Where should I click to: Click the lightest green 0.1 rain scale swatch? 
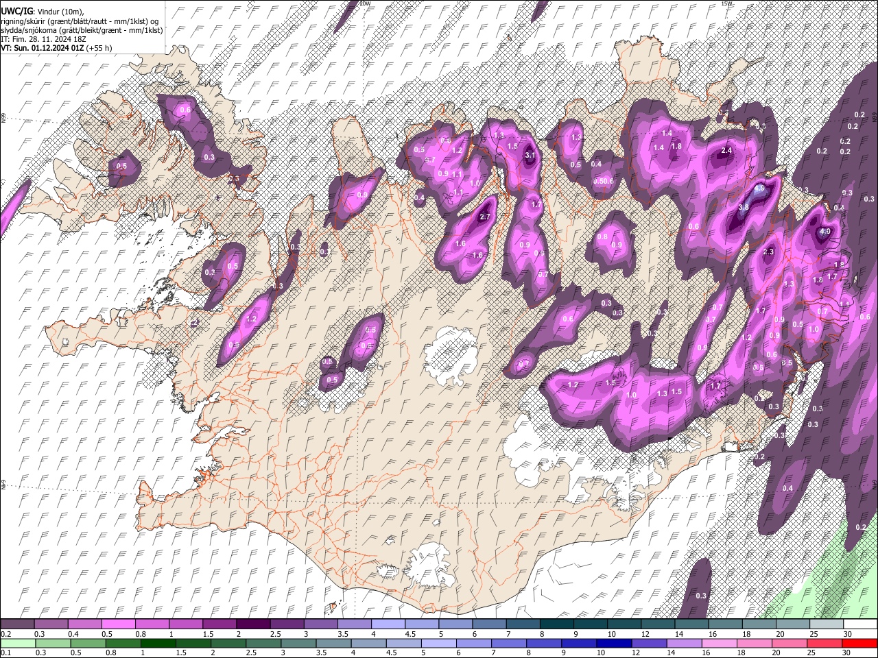coord(18,644)
